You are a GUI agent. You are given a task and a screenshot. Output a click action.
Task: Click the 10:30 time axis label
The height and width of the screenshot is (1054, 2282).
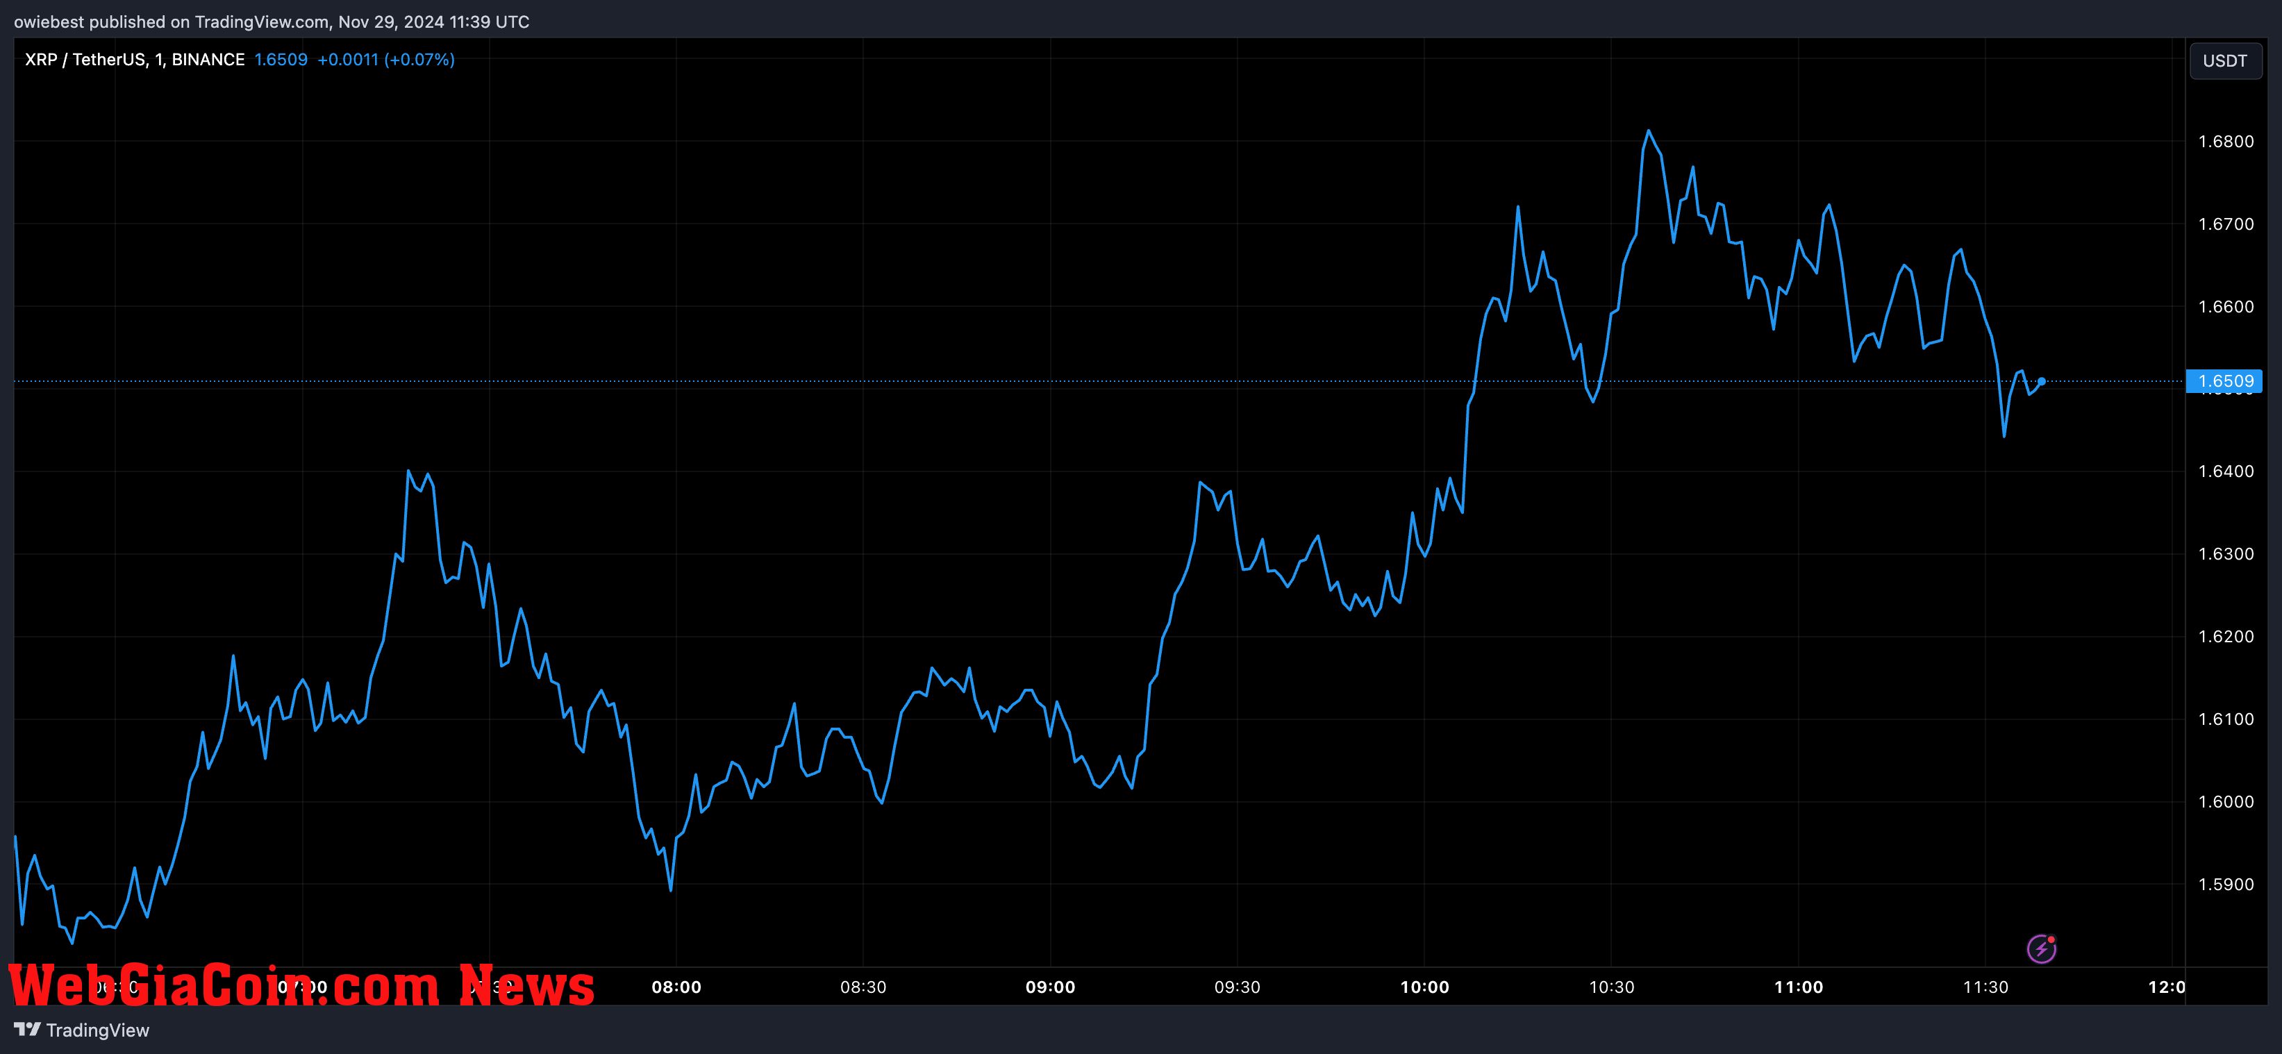1611,987
